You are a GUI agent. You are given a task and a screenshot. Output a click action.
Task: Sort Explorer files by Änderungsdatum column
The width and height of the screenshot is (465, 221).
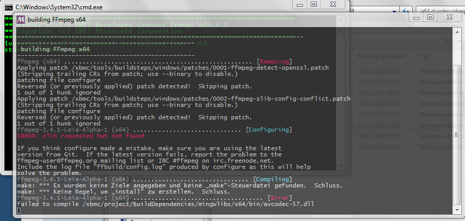pyautogui.click(x=381, y=56)
